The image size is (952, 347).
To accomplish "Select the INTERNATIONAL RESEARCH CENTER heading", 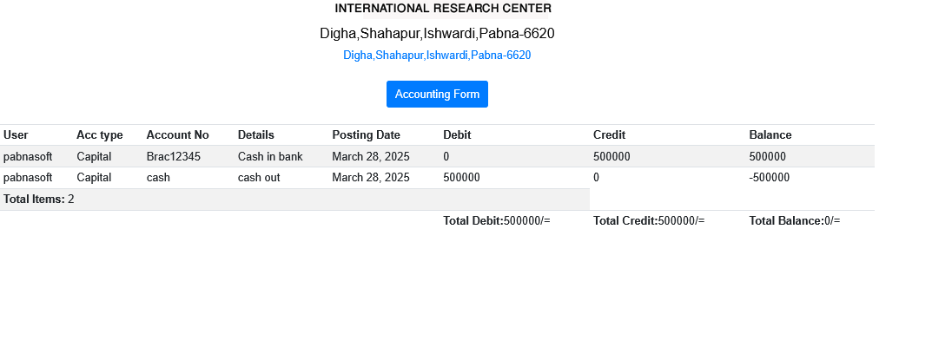I will click(x=443, y=9).
